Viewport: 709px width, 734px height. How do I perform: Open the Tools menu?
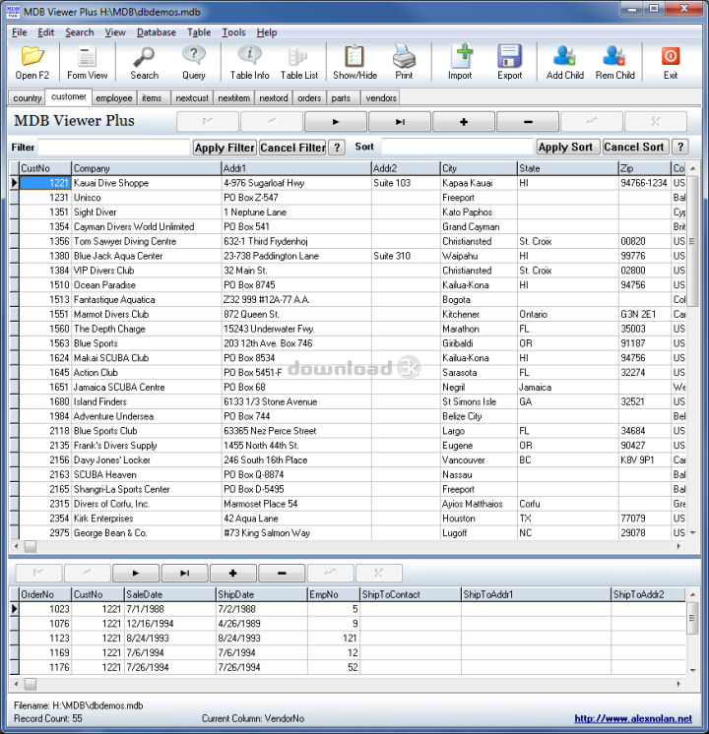coord(233,32)
